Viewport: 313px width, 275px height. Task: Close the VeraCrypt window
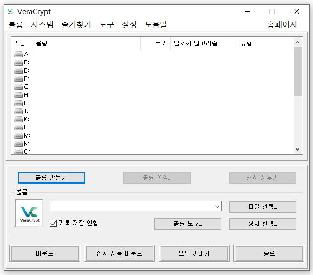[x=297, y=11]
